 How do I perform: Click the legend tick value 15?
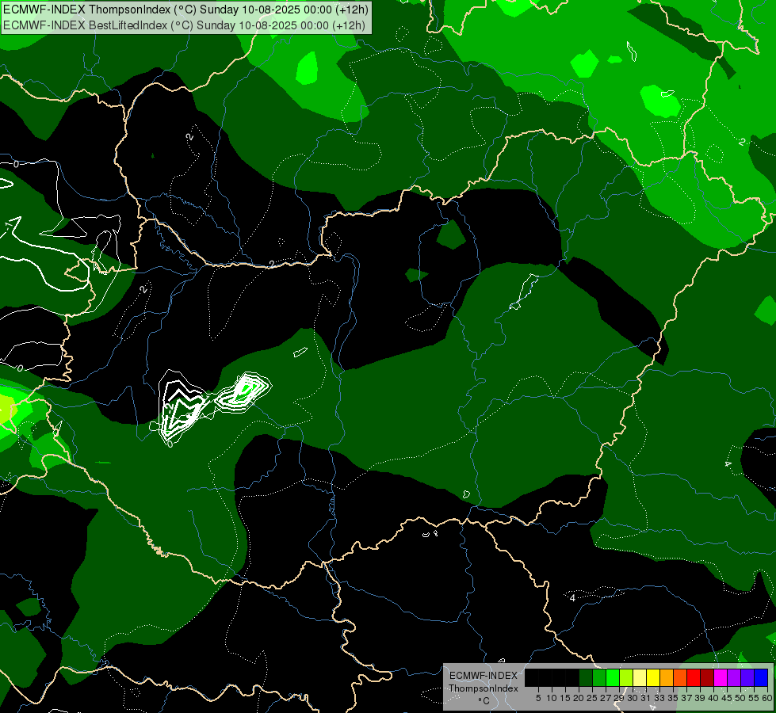point(565,698)
